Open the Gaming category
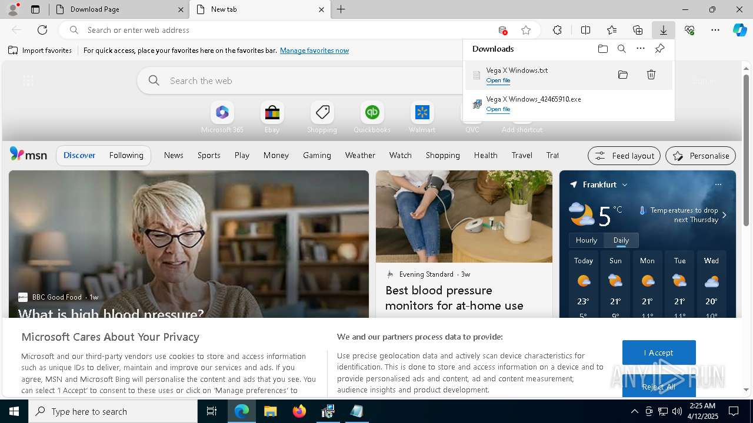This screenshot has height=423, width=753. pyautogui.click(x=317, y=155)
